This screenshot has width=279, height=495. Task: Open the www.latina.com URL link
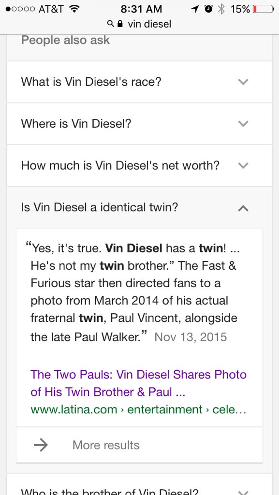tap(138, 409)
